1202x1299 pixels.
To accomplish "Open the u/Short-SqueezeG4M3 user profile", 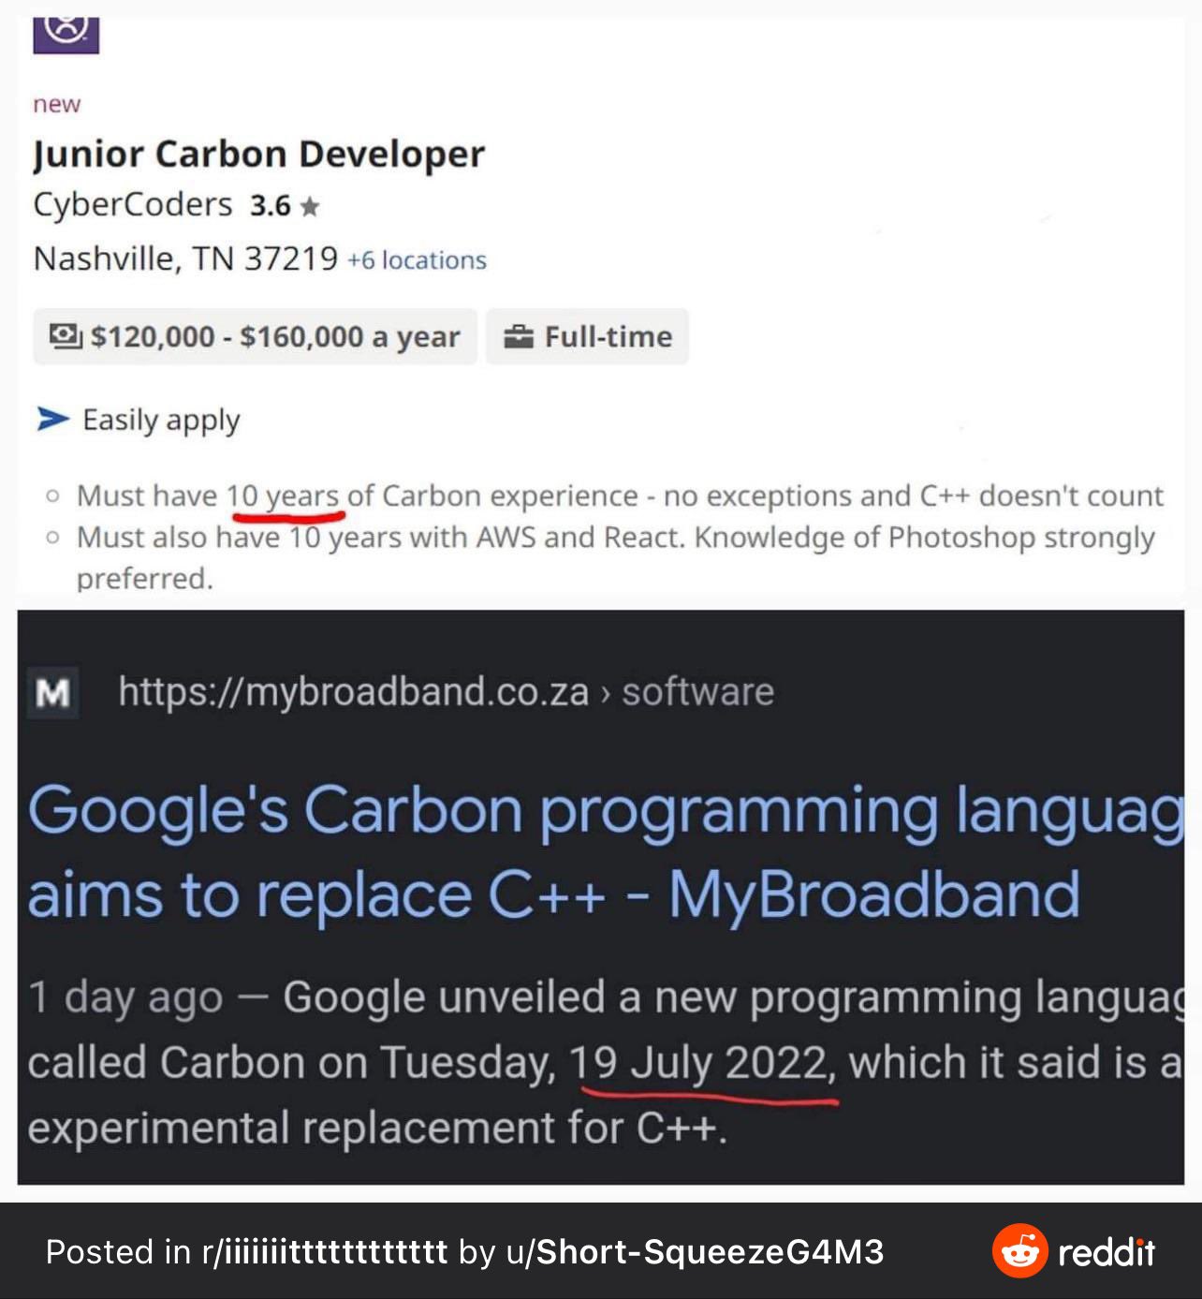I will [x=695, y=1252].
